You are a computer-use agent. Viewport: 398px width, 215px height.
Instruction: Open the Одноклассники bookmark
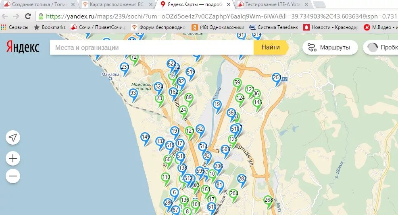pos(218,27)
